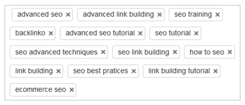The height and width of the screenshot is (105, 245).
Task: Click the "link building tutorial" tag text
Action: click(x=179, y=71)
